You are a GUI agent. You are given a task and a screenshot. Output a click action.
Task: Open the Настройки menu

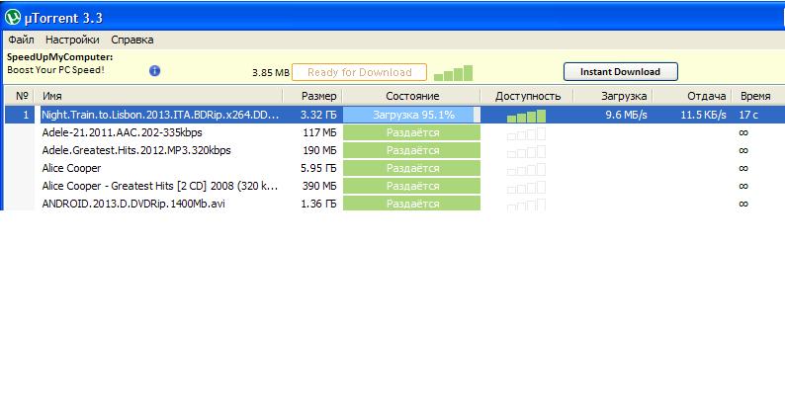pos(72,40)
